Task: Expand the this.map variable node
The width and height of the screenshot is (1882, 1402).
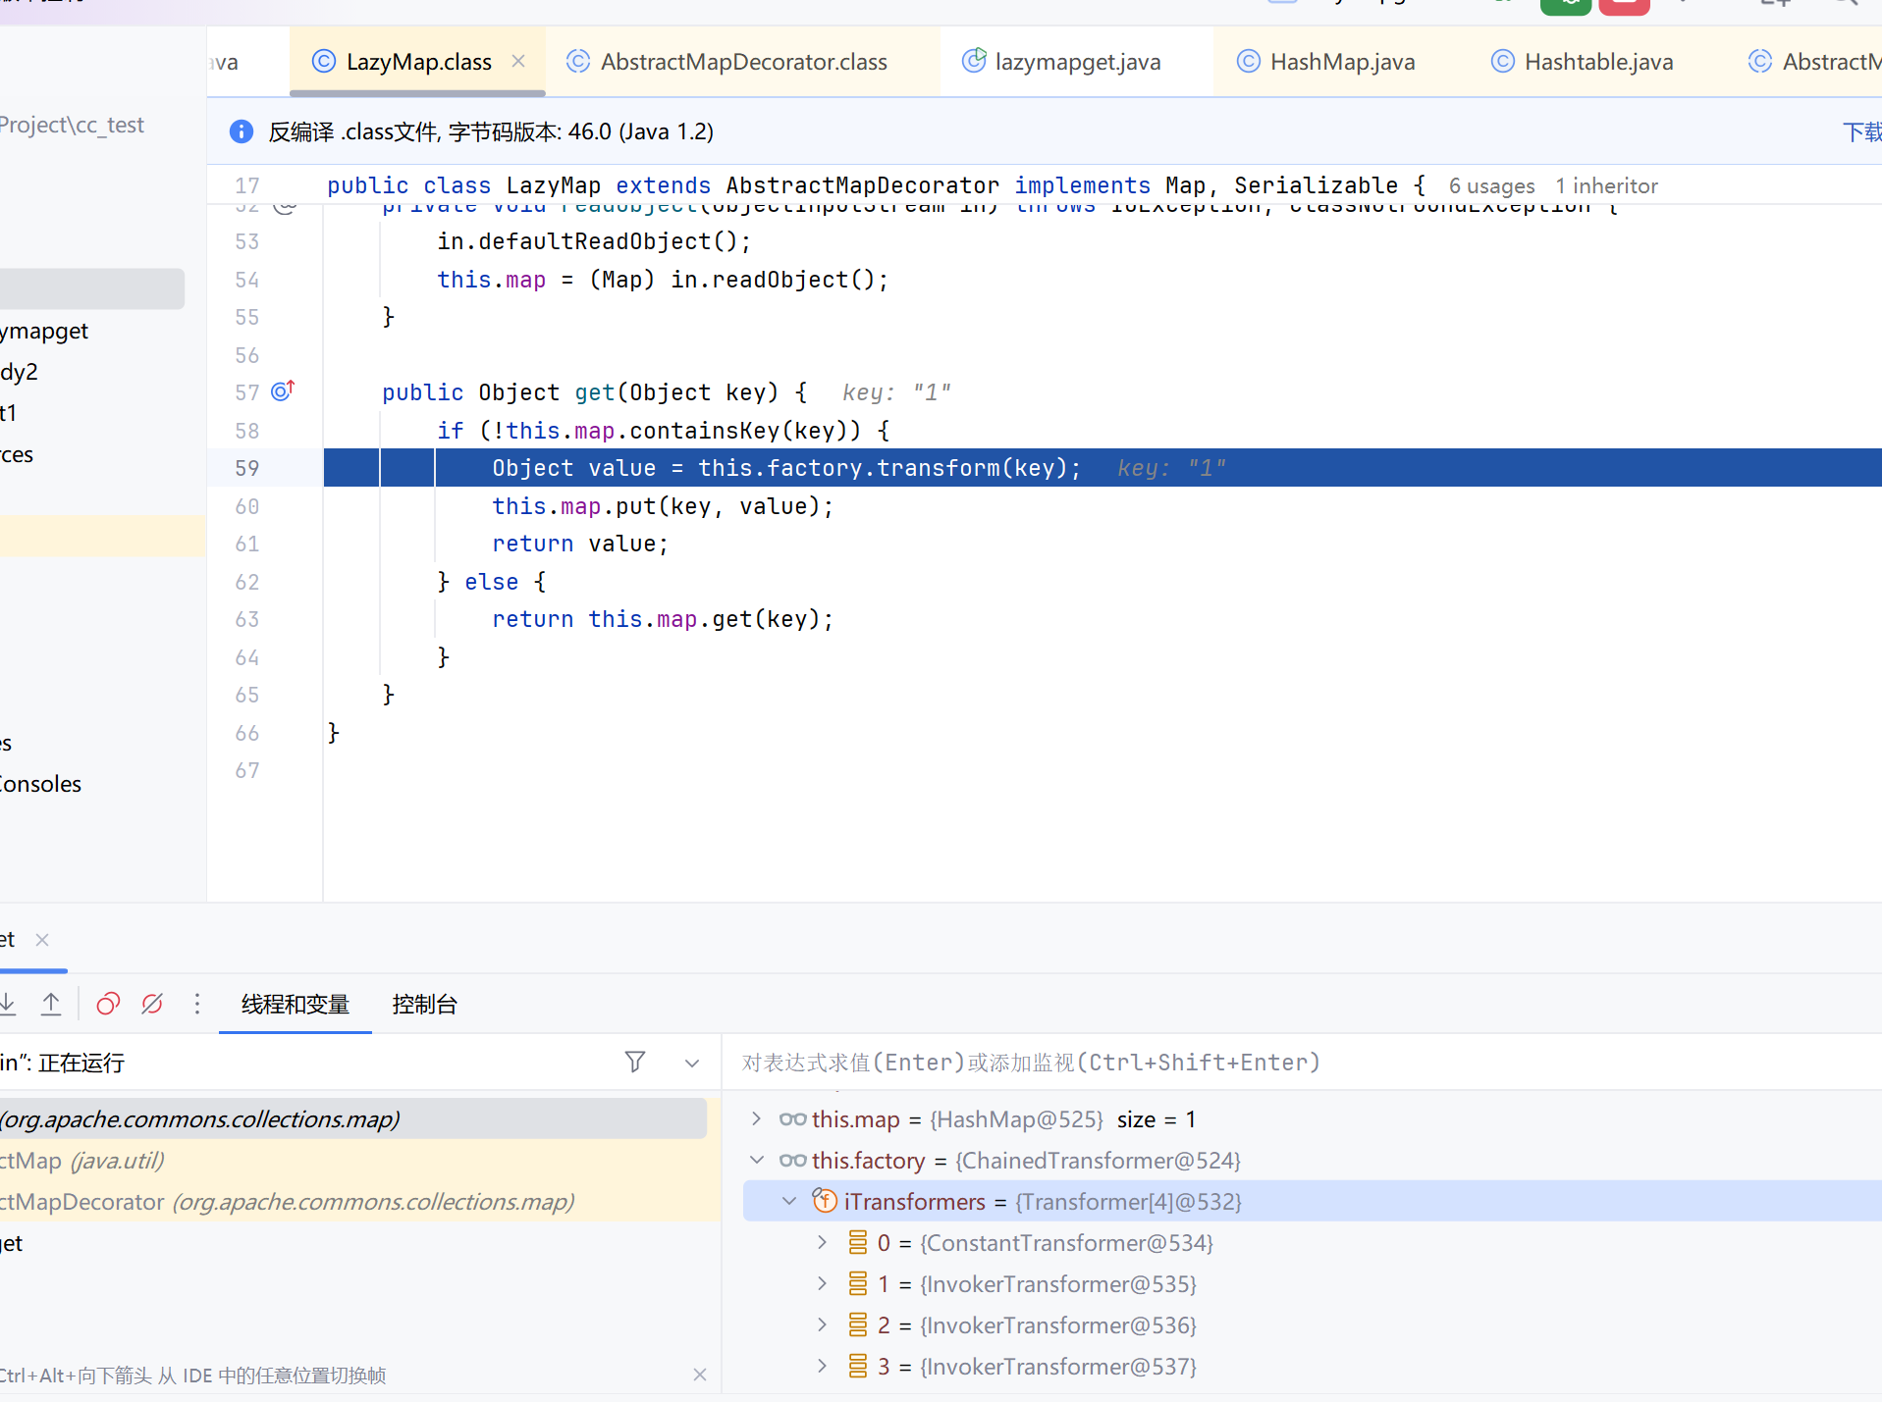Action: tap(756, 1118)
